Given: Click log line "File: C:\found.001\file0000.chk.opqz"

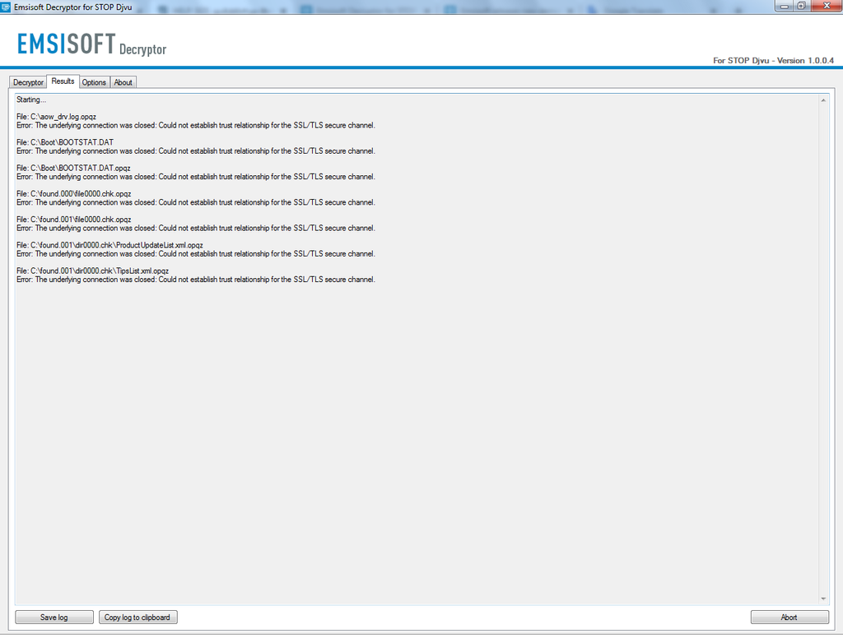Looking at the screenshot, I should [73, 220].
